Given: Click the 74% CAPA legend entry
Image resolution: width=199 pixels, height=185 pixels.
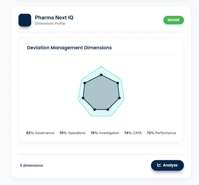Looking at the screenshot, I should tap(133, 133).
